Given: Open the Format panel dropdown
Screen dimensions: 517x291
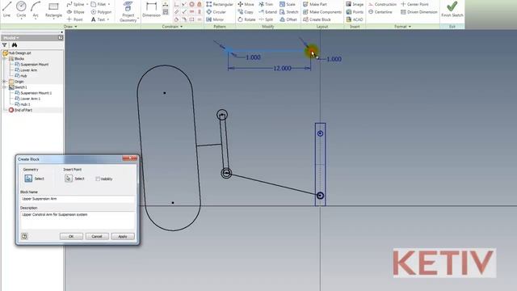Looking at the screenshot, I should click(402, 27).
